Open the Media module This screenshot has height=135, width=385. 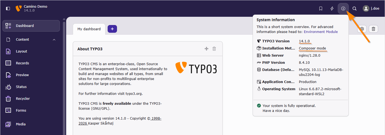[31, 124]
